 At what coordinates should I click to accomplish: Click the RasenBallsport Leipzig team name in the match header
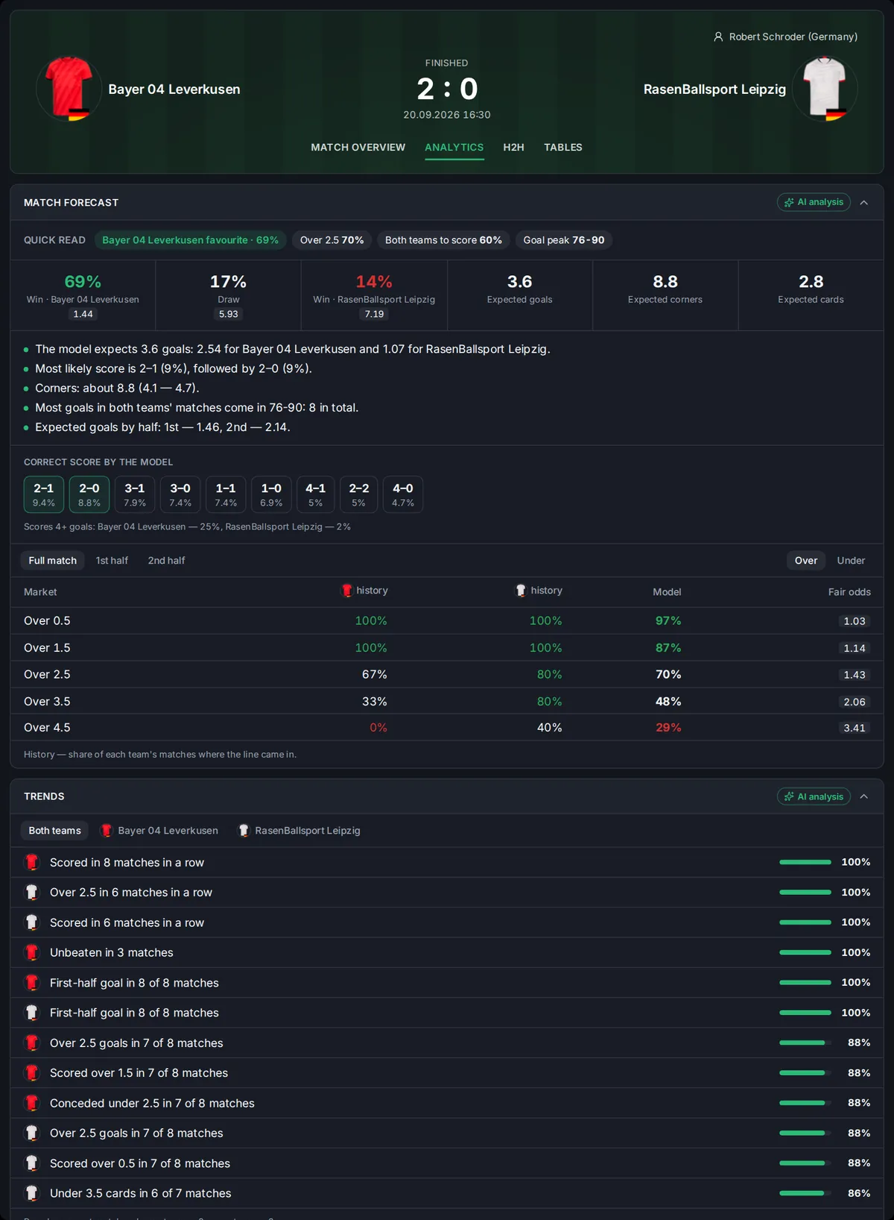point(714,89)
